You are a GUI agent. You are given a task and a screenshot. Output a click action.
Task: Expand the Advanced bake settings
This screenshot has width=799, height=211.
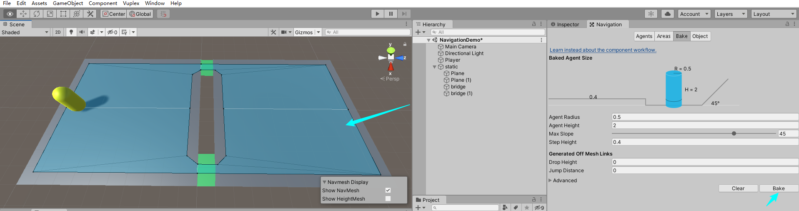tap(550, 181)
